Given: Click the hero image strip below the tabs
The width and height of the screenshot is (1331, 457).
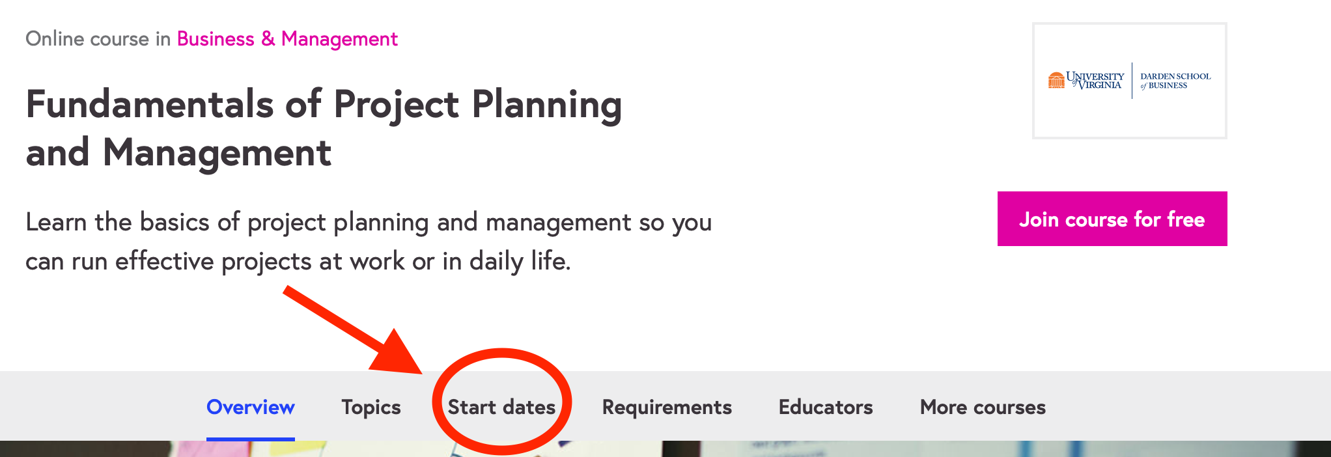Looking at the screenshot, I should tap(847, 449).
